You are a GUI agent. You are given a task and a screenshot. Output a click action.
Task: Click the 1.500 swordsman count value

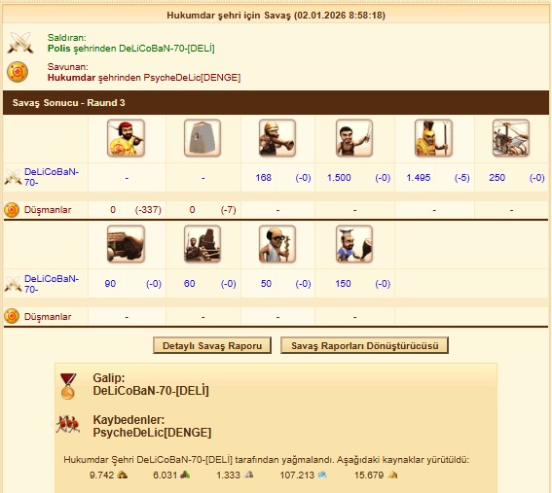click(x=339, y=178)
